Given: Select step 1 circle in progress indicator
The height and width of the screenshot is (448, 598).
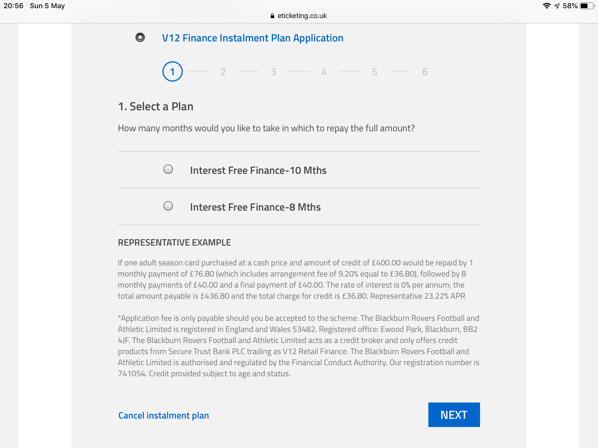Looking at the screenshot, I should pos(173,71).
